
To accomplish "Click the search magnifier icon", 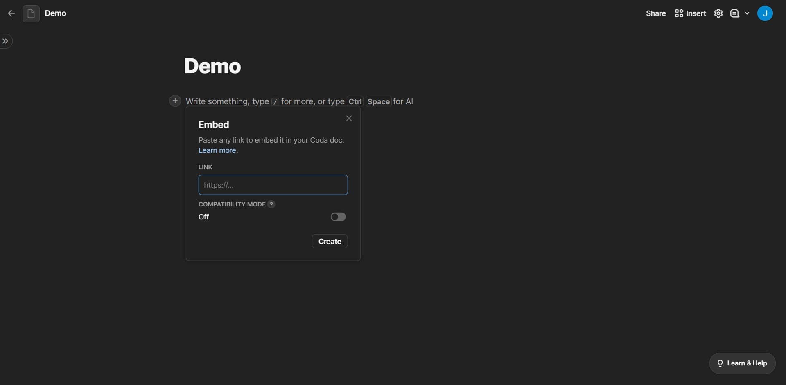I will [x=736, y=13].
